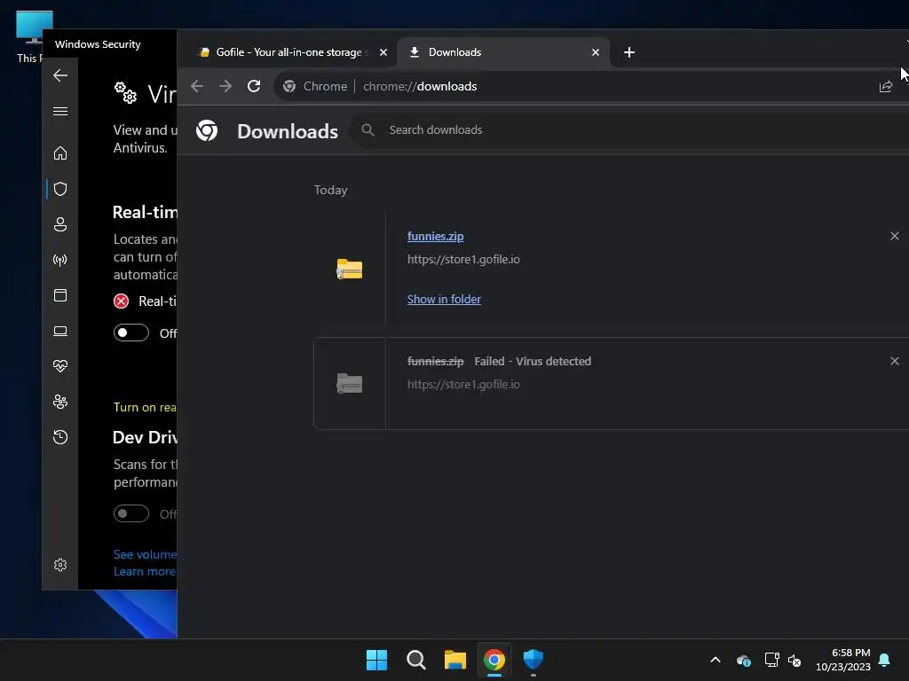This screenshot has width=909, height=681.
Task: Click Chrome icon in taskbar
Action: tap(494, 660)
